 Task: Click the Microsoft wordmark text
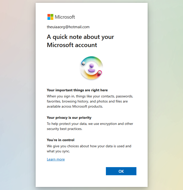click(x=65, y=17)
